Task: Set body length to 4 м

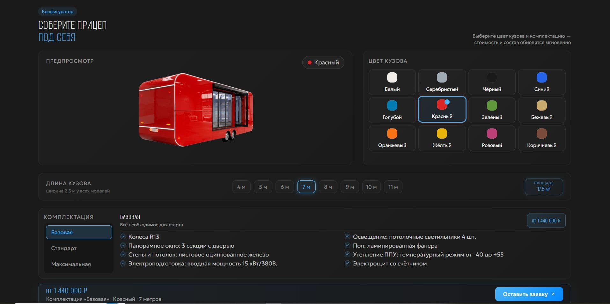Action: (x=241, y=187)
